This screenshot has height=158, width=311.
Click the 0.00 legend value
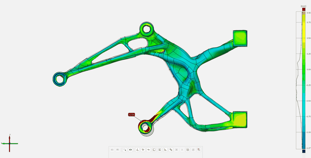(309, 69)
